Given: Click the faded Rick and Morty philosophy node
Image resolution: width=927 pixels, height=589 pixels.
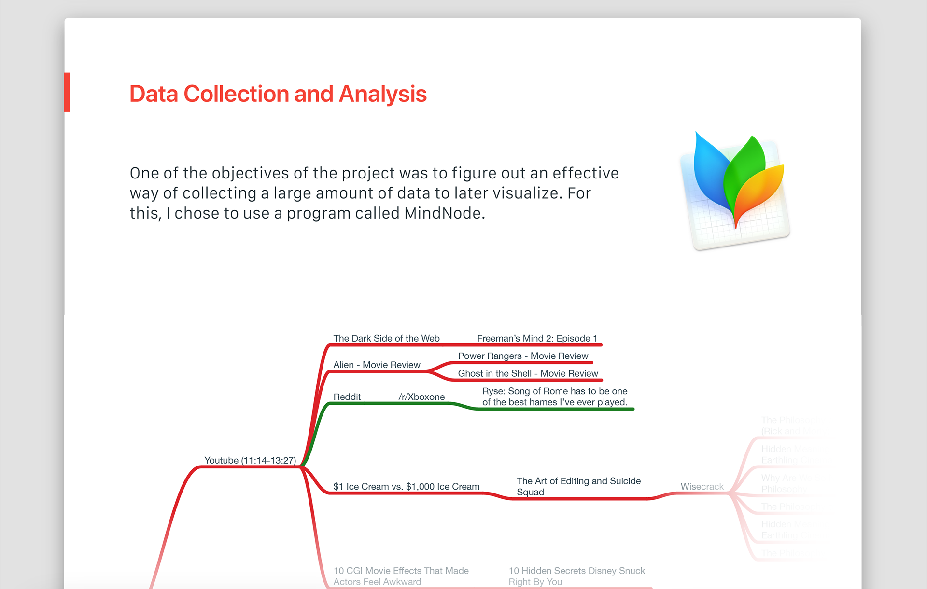Looking at the screenshot, I should (788, 425).
